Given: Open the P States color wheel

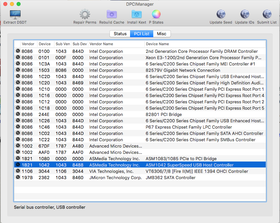Looking at the screenshot, I should [x=156, y=14].
